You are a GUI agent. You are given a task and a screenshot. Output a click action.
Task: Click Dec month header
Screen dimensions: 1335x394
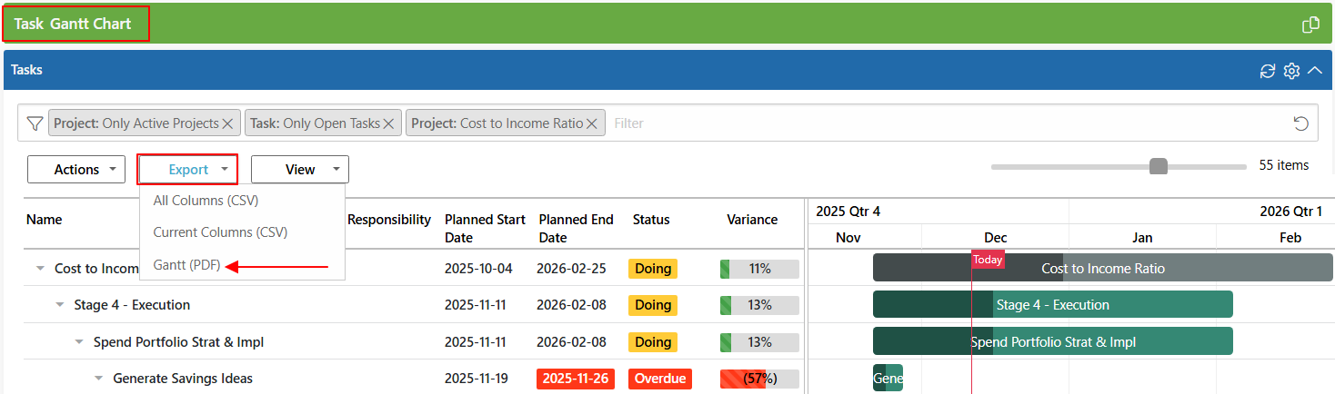click(x=995, y=238)
